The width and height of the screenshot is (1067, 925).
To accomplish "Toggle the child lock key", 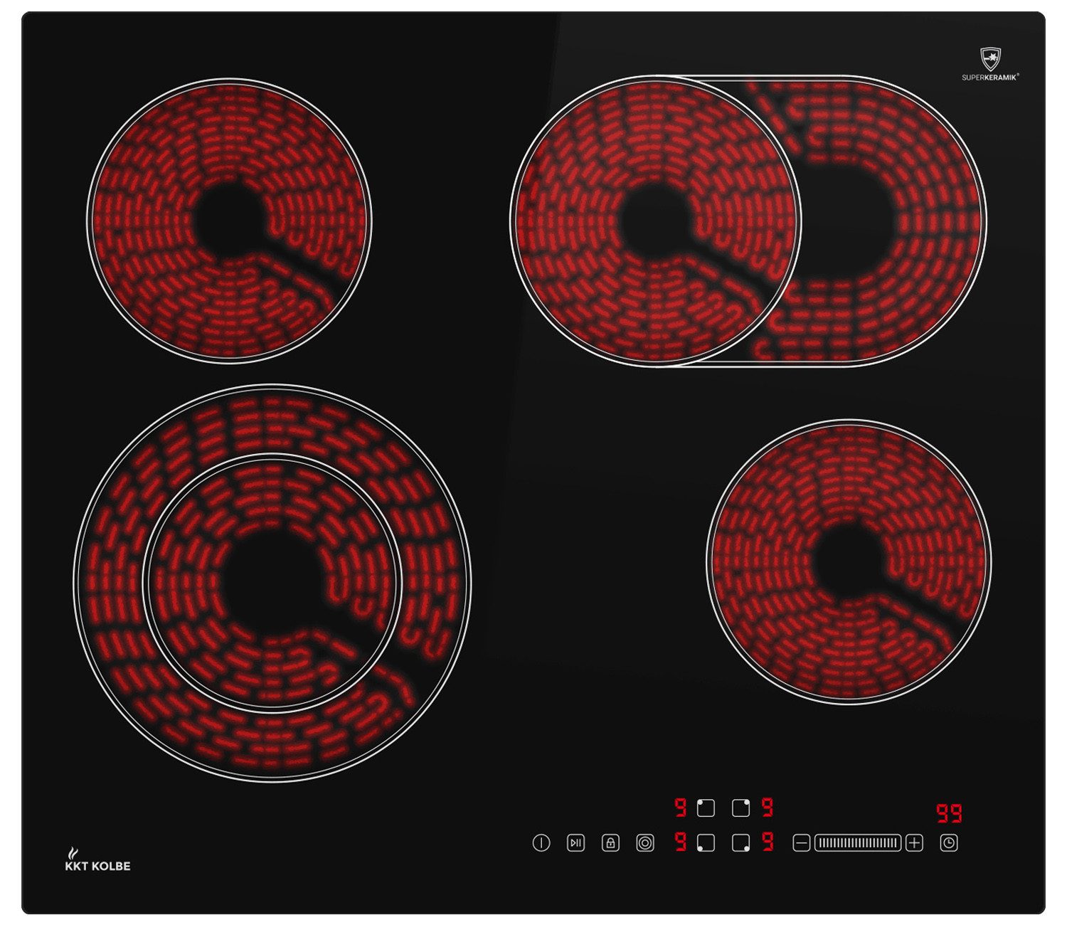I will [x=610, y=843].
